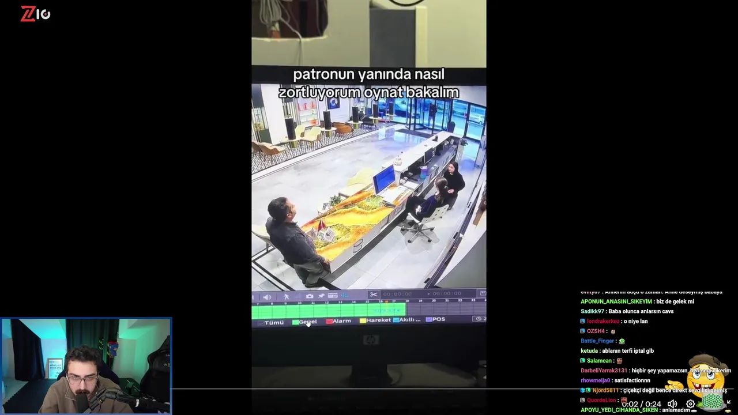Click the DVR audio speaker icon
This screenshot has width=738, height=415.
coord(267,297)
